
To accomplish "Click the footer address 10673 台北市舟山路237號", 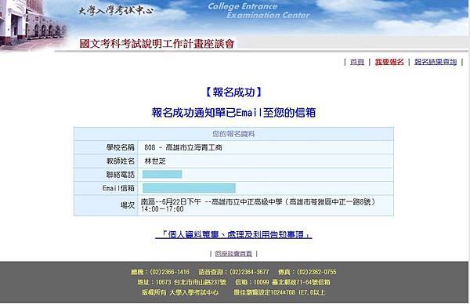I will click(x=182, y=282).
